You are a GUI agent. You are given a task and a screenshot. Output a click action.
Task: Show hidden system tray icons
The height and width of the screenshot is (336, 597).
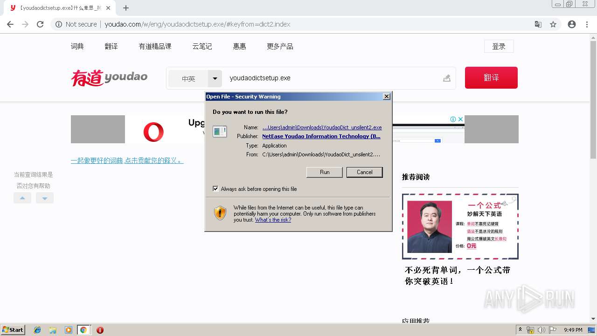pyautogui.click(x=520, y=330)
